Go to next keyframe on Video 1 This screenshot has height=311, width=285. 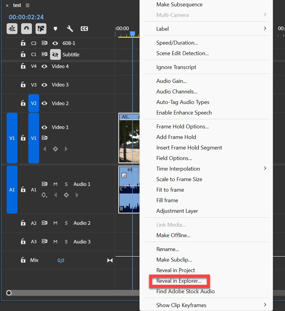(66, 149)
